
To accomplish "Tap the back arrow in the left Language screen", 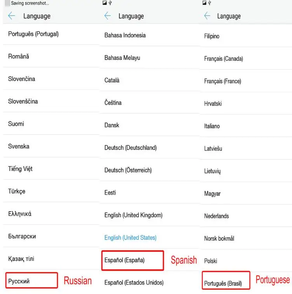I will 12,16.
